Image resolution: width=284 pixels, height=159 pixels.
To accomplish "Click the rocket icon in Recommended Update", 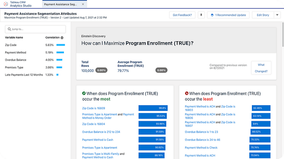I will [212, 15].
